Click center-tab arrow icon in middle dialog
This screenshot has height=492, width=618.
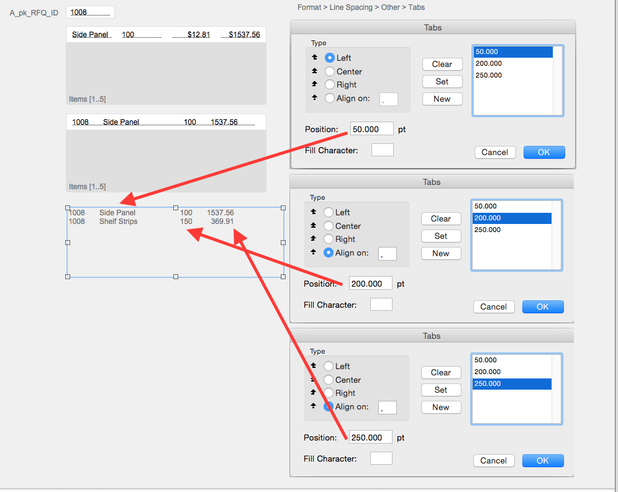click(313, 225)
